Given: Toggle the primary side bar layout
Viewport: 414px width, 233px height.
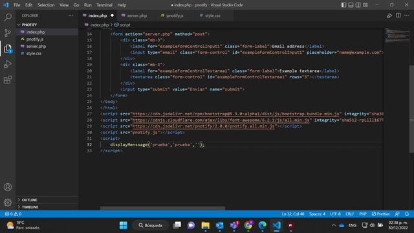Looking at the screenshot, I should click(343, 5).
